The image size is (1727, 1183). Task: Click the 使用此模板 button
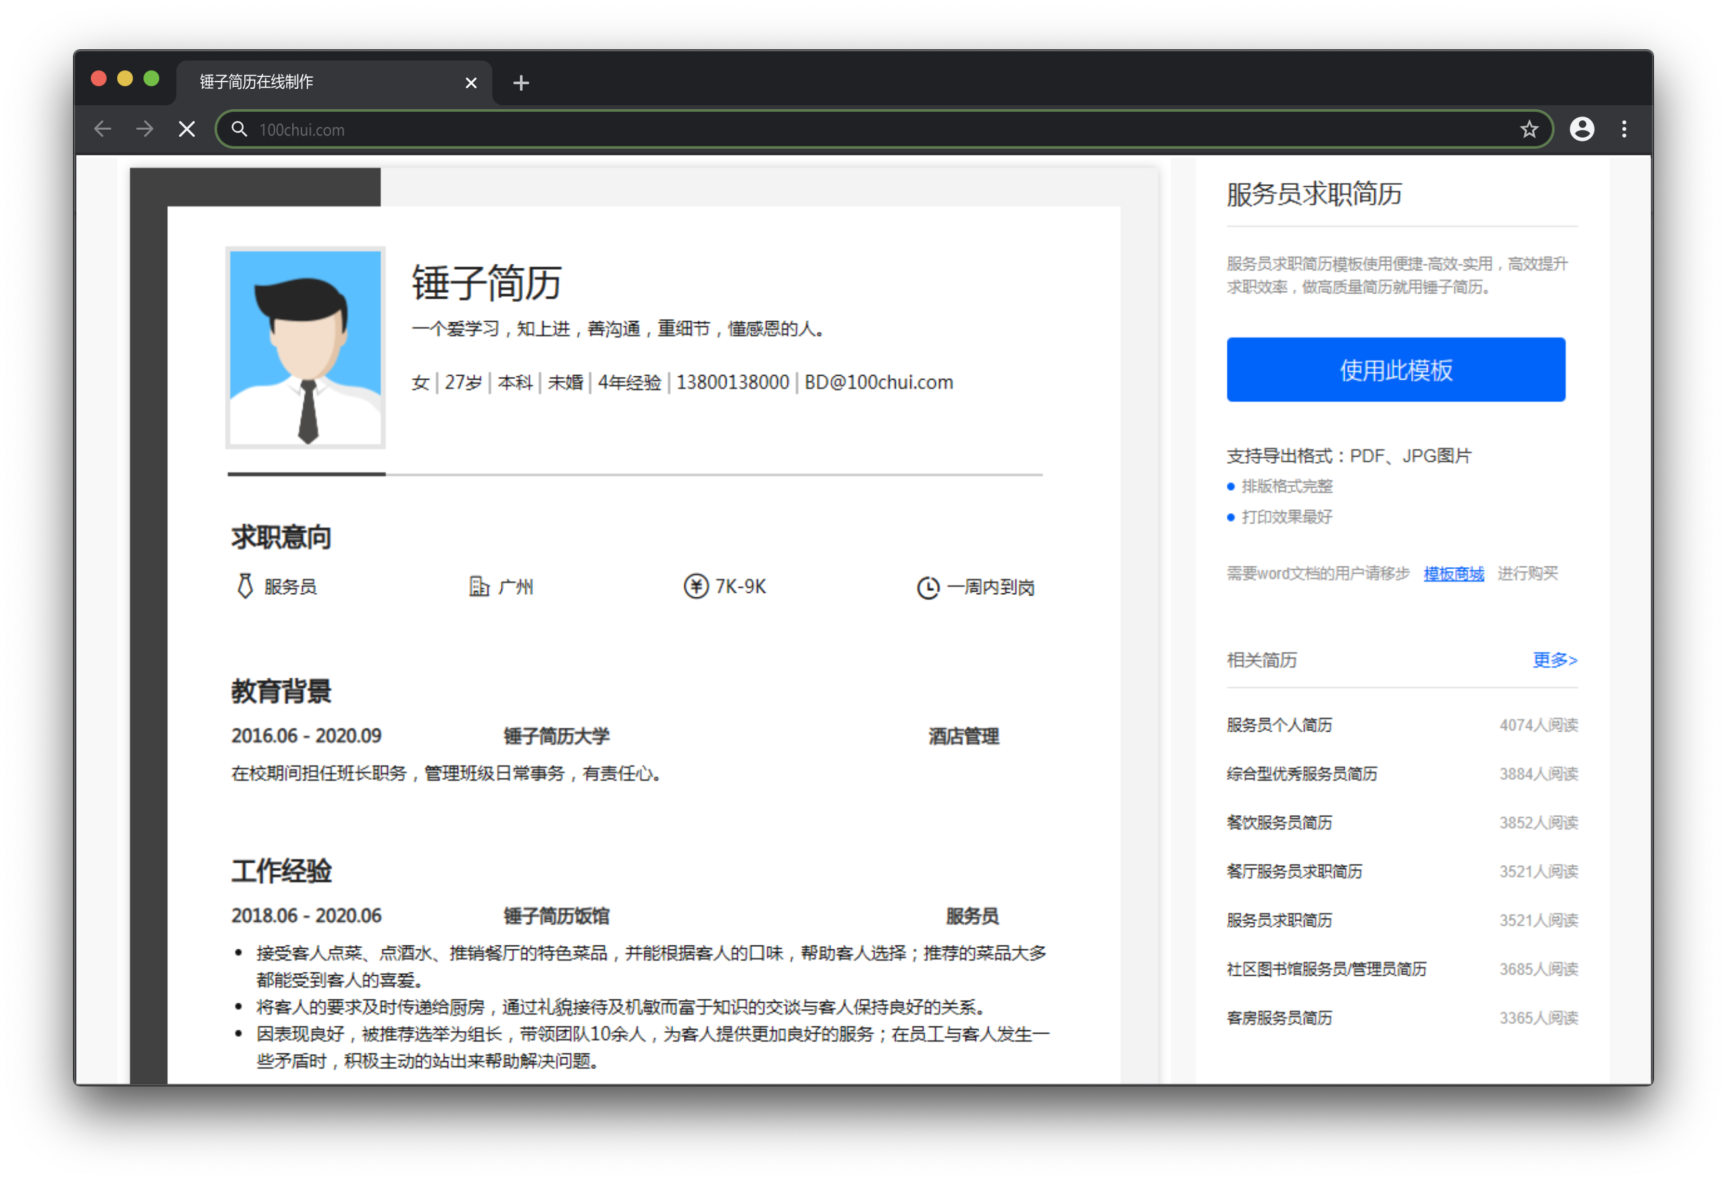coord(1395,369)
